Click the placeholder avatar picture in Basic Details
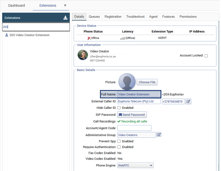The image size is (221, 171). [x=127, y=82]
